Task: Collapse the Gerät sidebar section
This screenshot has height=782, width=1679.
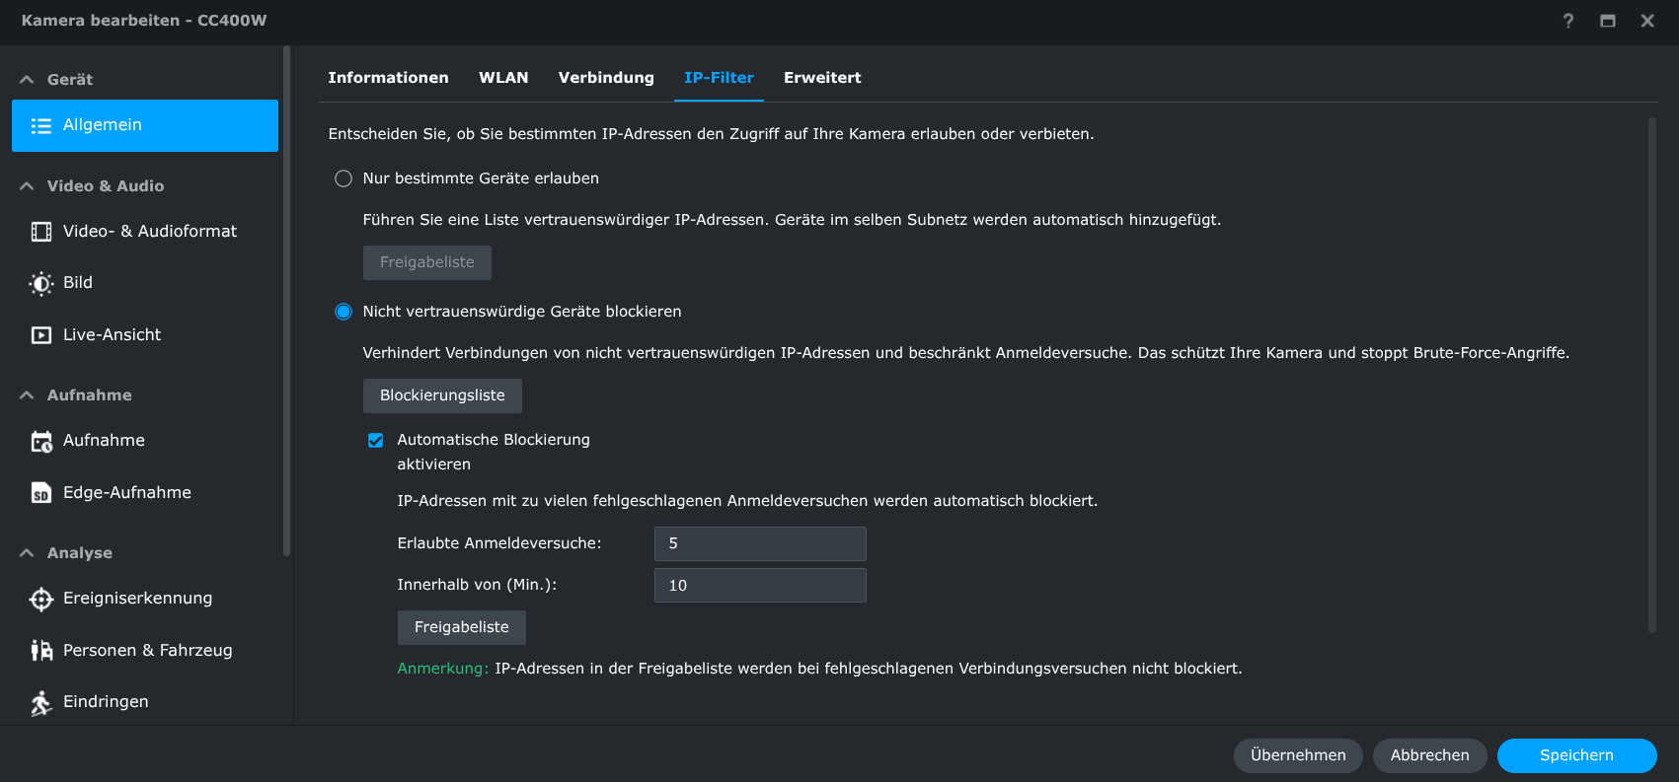Action: click(27, 80)
